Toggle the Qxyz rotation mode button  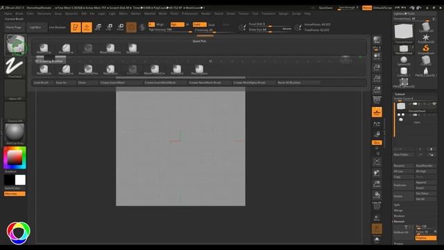[377, 142]
